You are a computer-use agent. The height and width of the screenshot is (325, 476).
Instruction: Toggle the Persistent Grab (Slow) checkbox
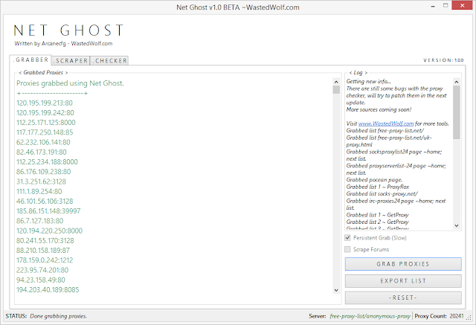pyautogui.click(x=347, y=237)
